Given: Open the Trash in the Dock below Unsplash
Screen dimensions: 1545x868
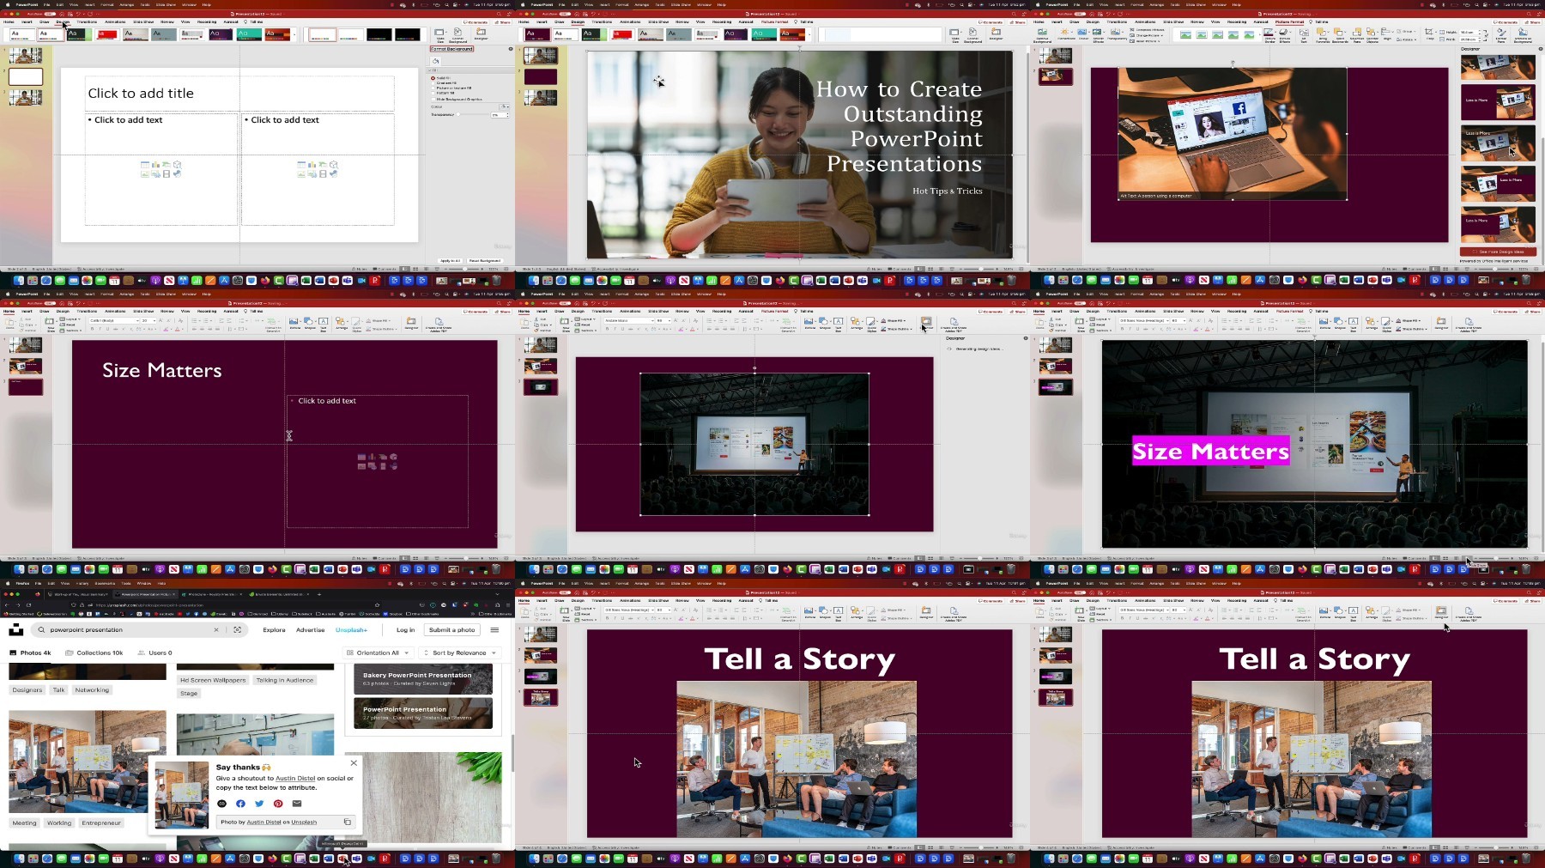Looking at the screenshot, I should click(x=496, y=859).
